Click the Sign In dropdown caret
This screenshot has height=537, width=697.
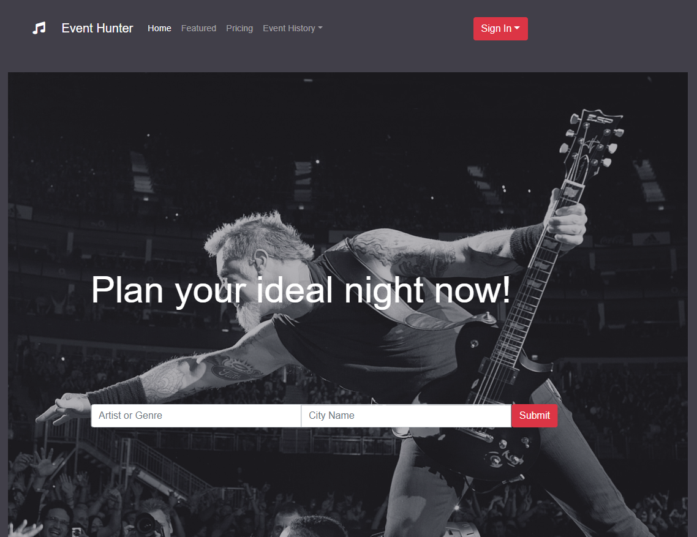coord(517,28)
